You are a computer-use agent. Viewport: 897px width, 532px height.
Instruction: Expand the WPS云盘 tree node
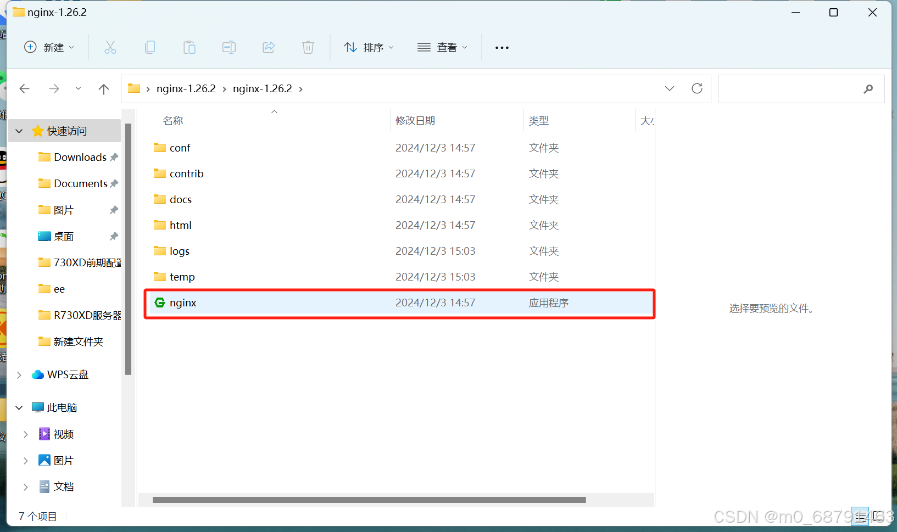19,375
